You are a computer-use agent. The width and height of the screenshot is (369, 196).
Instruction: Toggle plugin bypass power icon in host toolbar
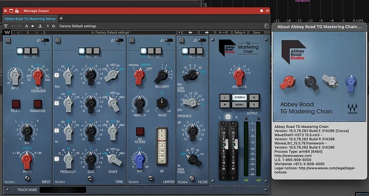point(53,26)
